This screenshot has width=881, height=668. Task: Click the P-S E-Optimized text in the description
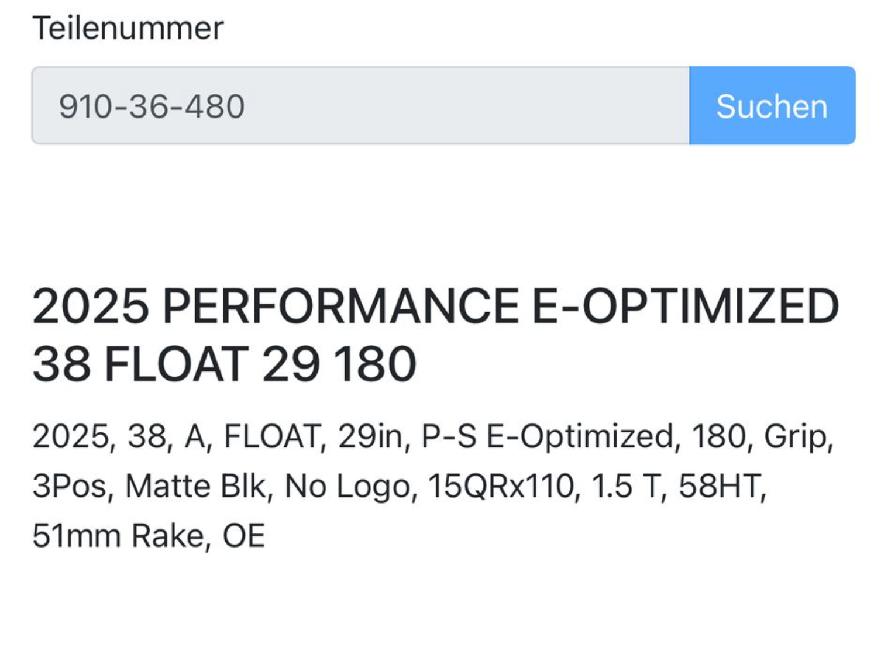pyautogui.click(x=547, y=436)
